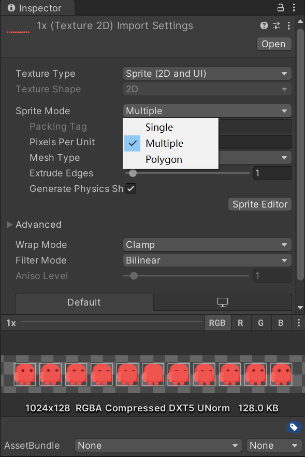The image size is (305, 457).
Task: Click the AssetBundle label tag icon
Action: pos(294,427)
